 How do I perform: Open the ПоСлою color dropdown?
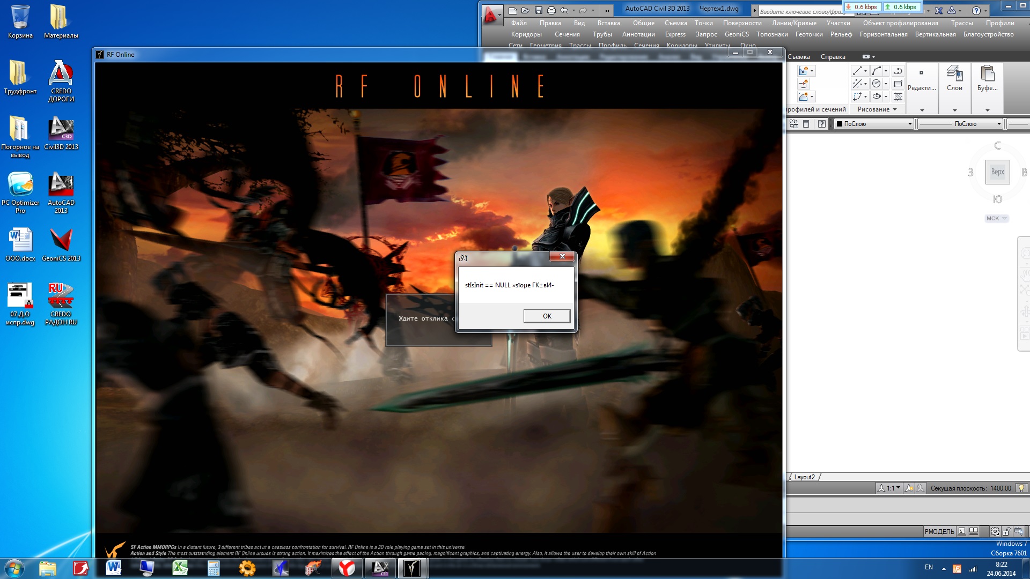pyautogui.click(x=874, y=124)
